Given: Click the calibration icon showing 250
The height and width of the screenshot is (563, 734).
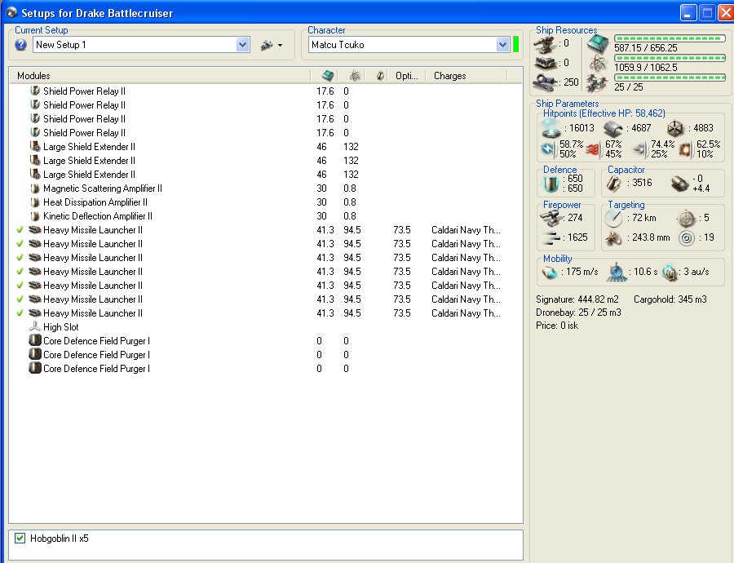Looking at the screenshot, I should 545,82.
